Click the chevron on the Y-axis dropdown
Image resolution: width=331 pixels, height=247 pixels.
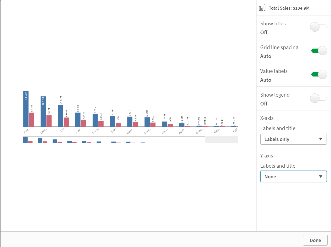(x=321, y=177)
